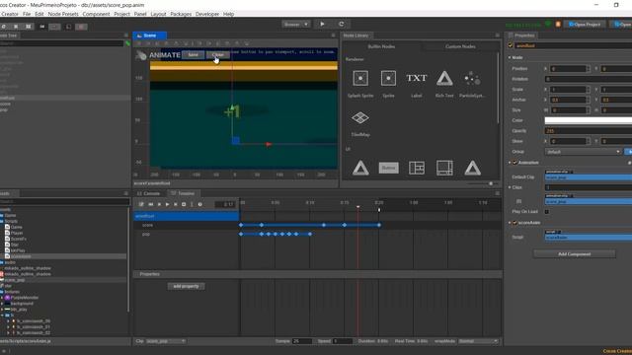Toggle Play On Load checkbox
Viewport: 632px width, 355px height.
(x=547, y=212)
